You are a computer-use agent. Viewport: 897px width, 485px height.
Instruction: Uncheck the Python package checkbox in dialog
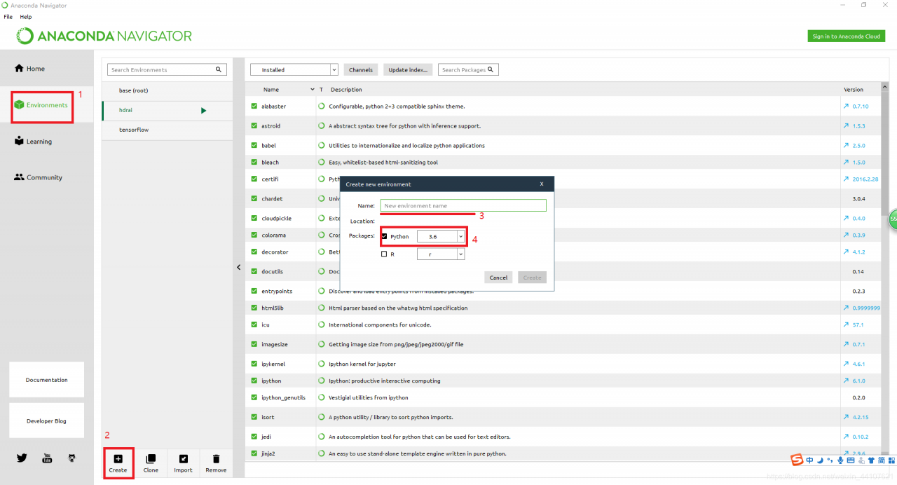click(384, 236)
